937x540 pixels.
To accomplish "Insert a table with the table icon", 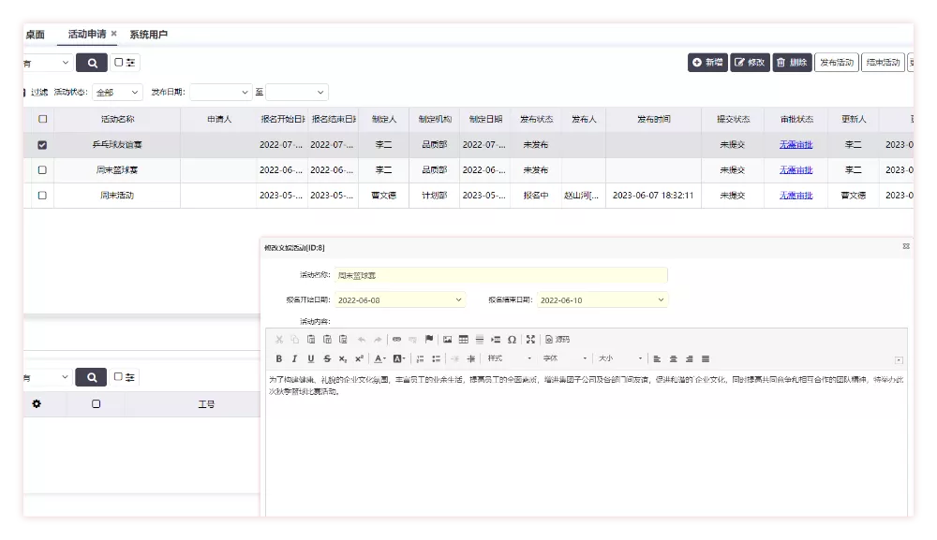I will tap(463, 340).
